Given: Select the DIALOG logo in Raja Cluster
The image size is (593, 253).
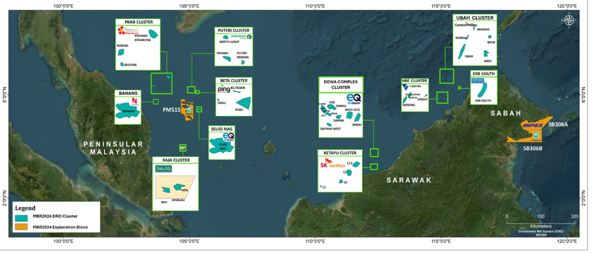Looking at the screenshot, I should (x=163, y=168).
